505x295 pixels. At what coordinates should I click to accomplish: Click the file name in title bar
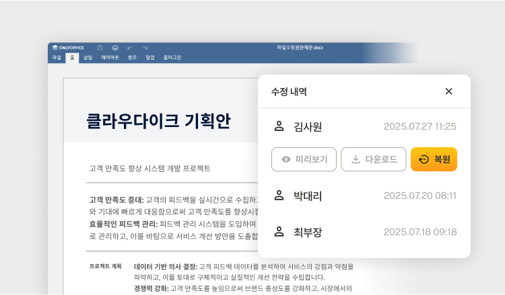300,48
